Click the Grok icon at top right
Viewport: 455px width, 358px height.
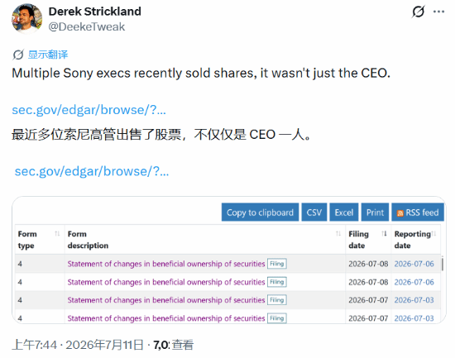(418, 12)
